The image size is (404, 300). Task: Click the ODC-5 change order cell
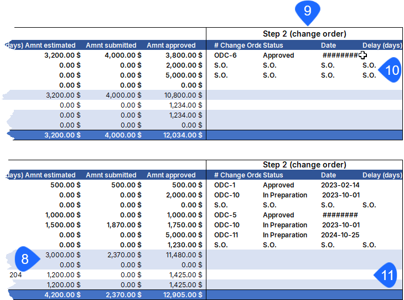pos(225,215)
